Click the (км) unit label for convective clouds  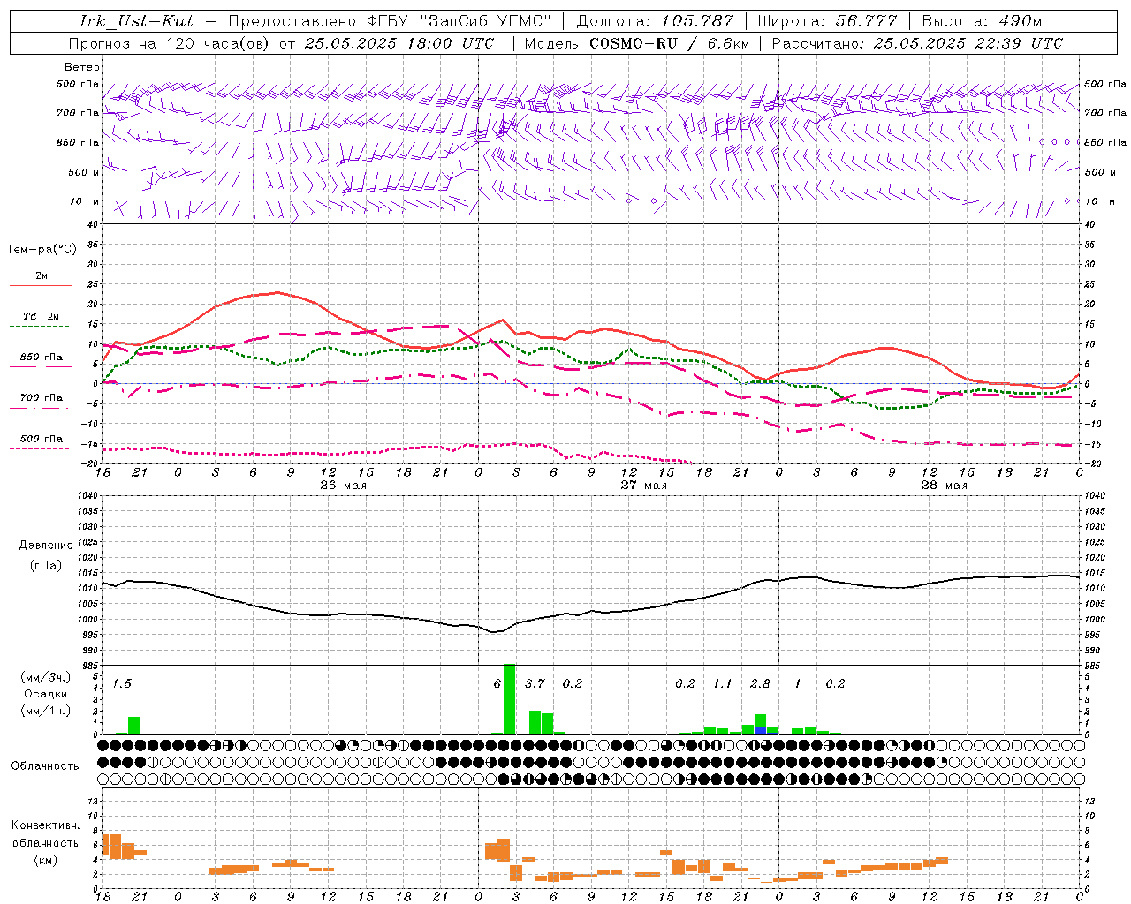pyautogui.click(x=46, y=860)
